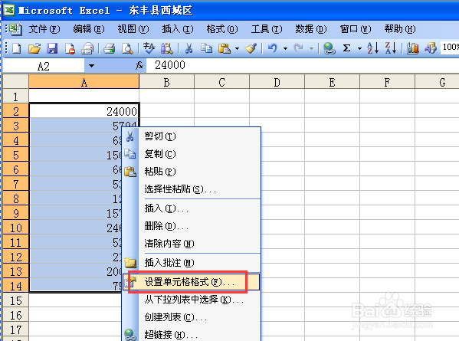Click the Drawing toolbar icon

coord(431,48)
